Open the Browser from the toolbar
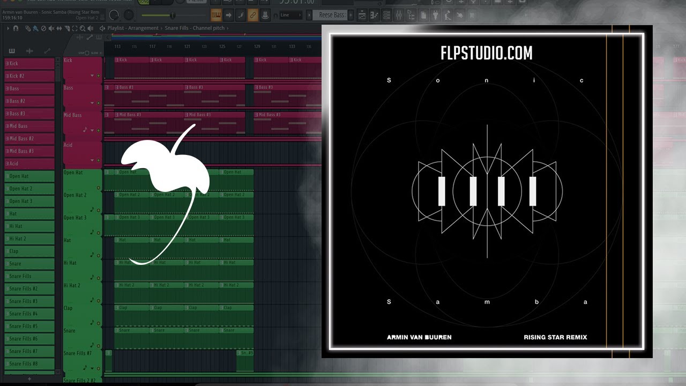 (411, 15)
